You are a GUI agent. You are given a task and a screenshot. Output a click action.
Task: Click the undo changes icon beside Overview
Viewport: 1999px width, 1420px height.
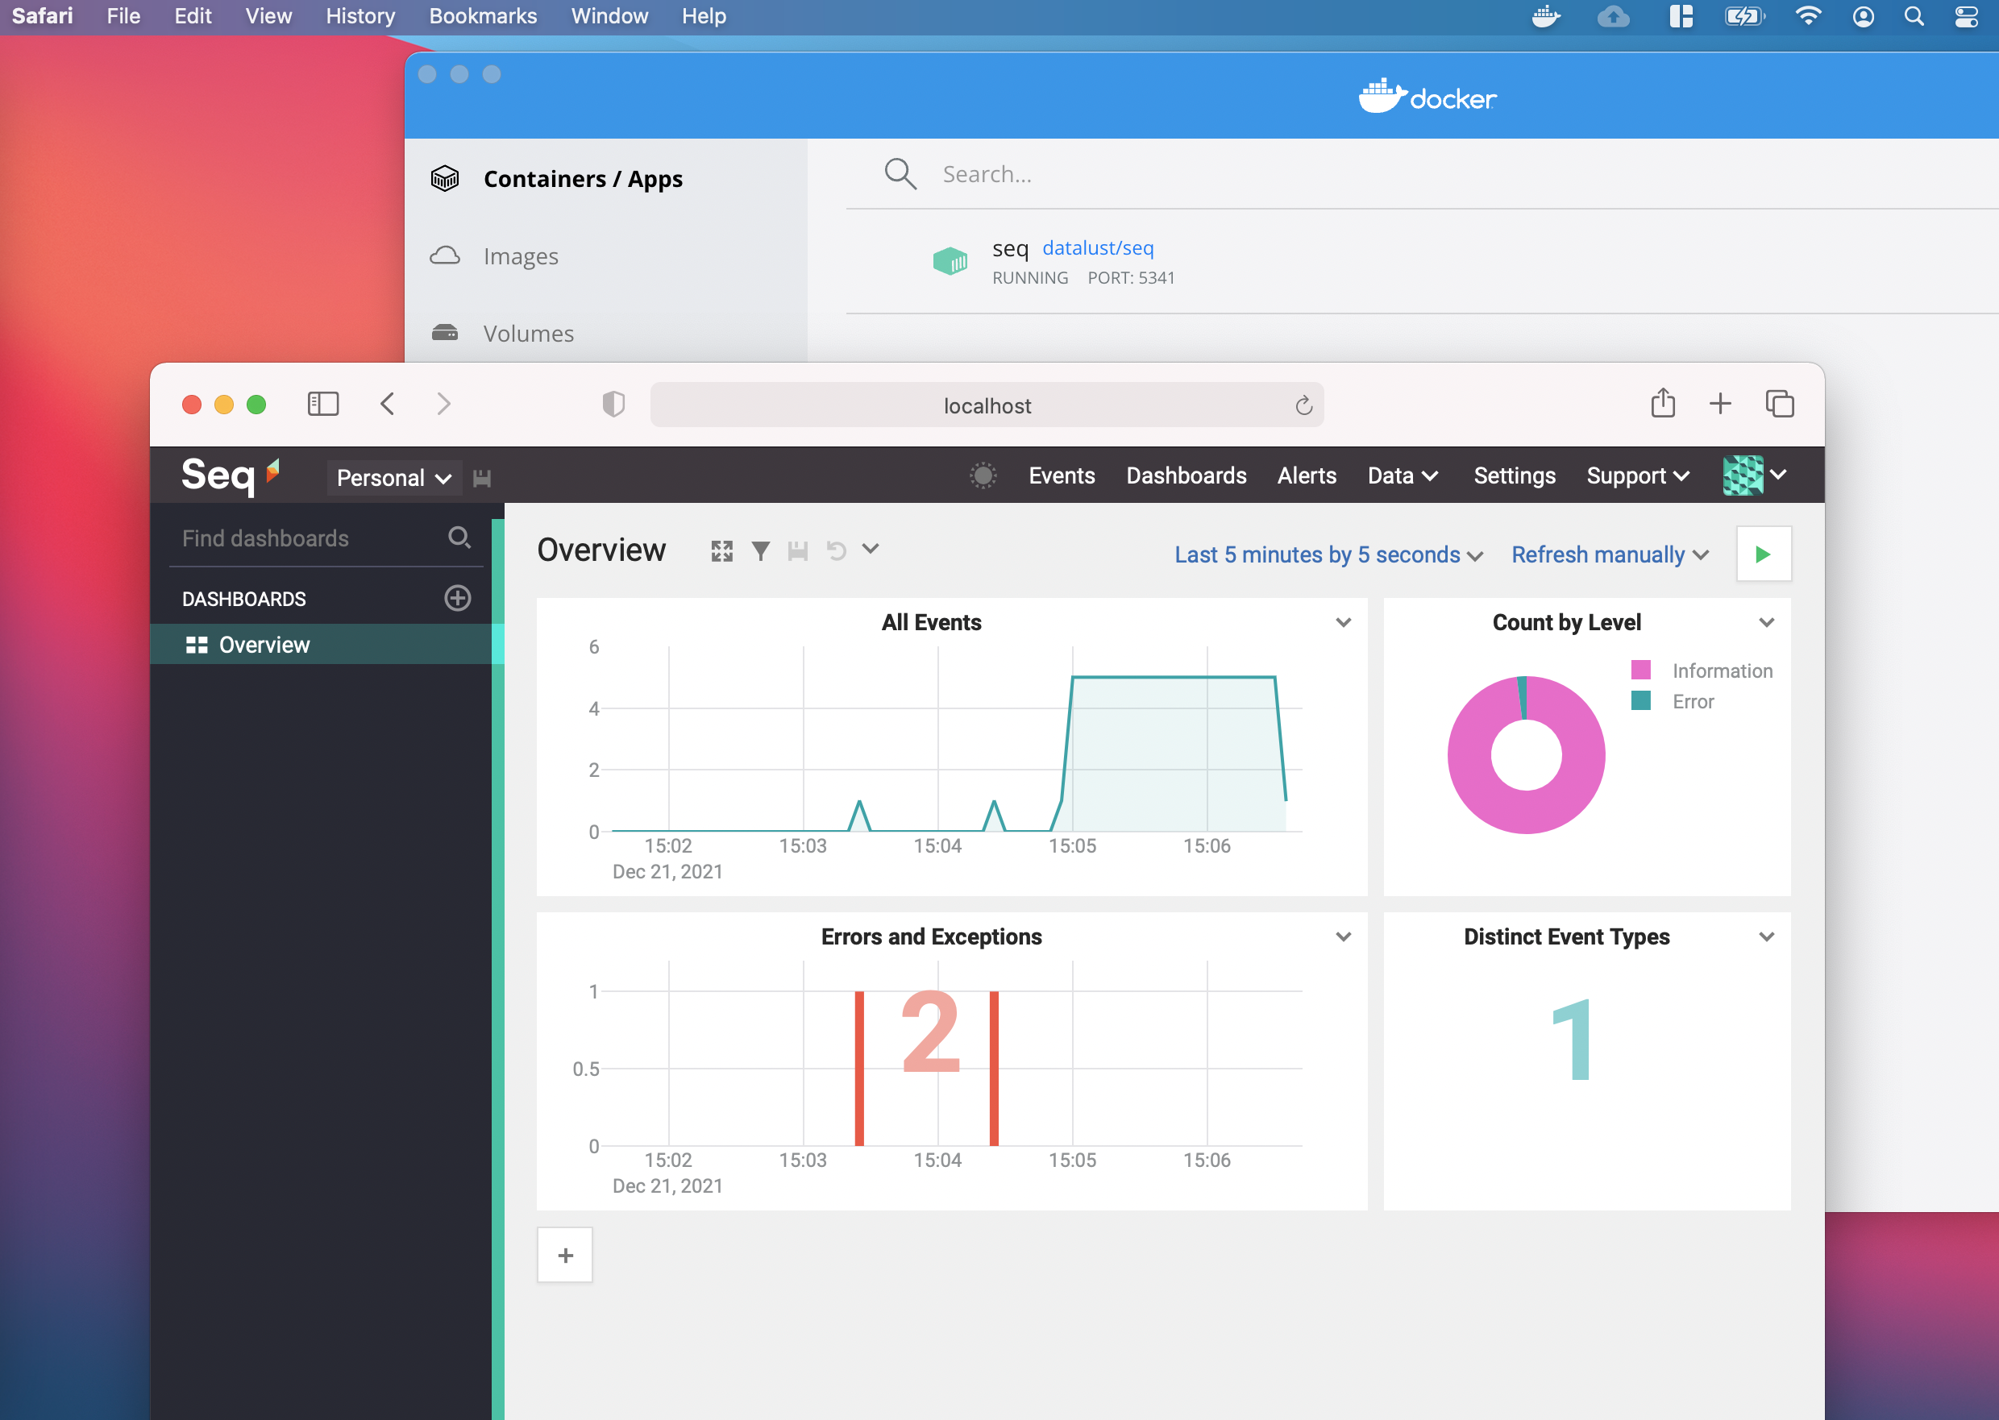click(836, 550)
